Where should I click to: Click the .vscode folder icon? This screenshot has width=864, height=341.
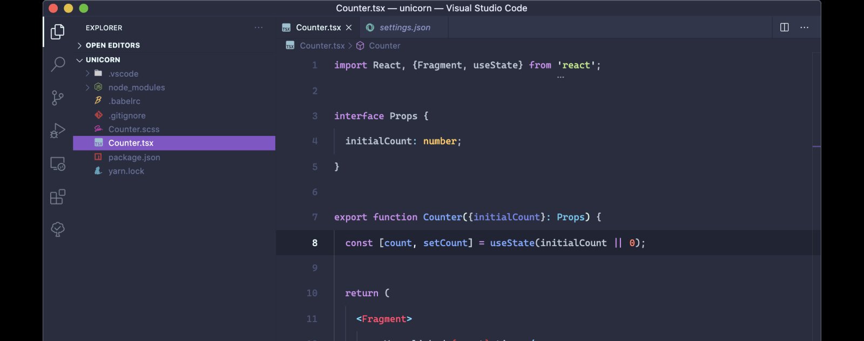coord(98,73)
